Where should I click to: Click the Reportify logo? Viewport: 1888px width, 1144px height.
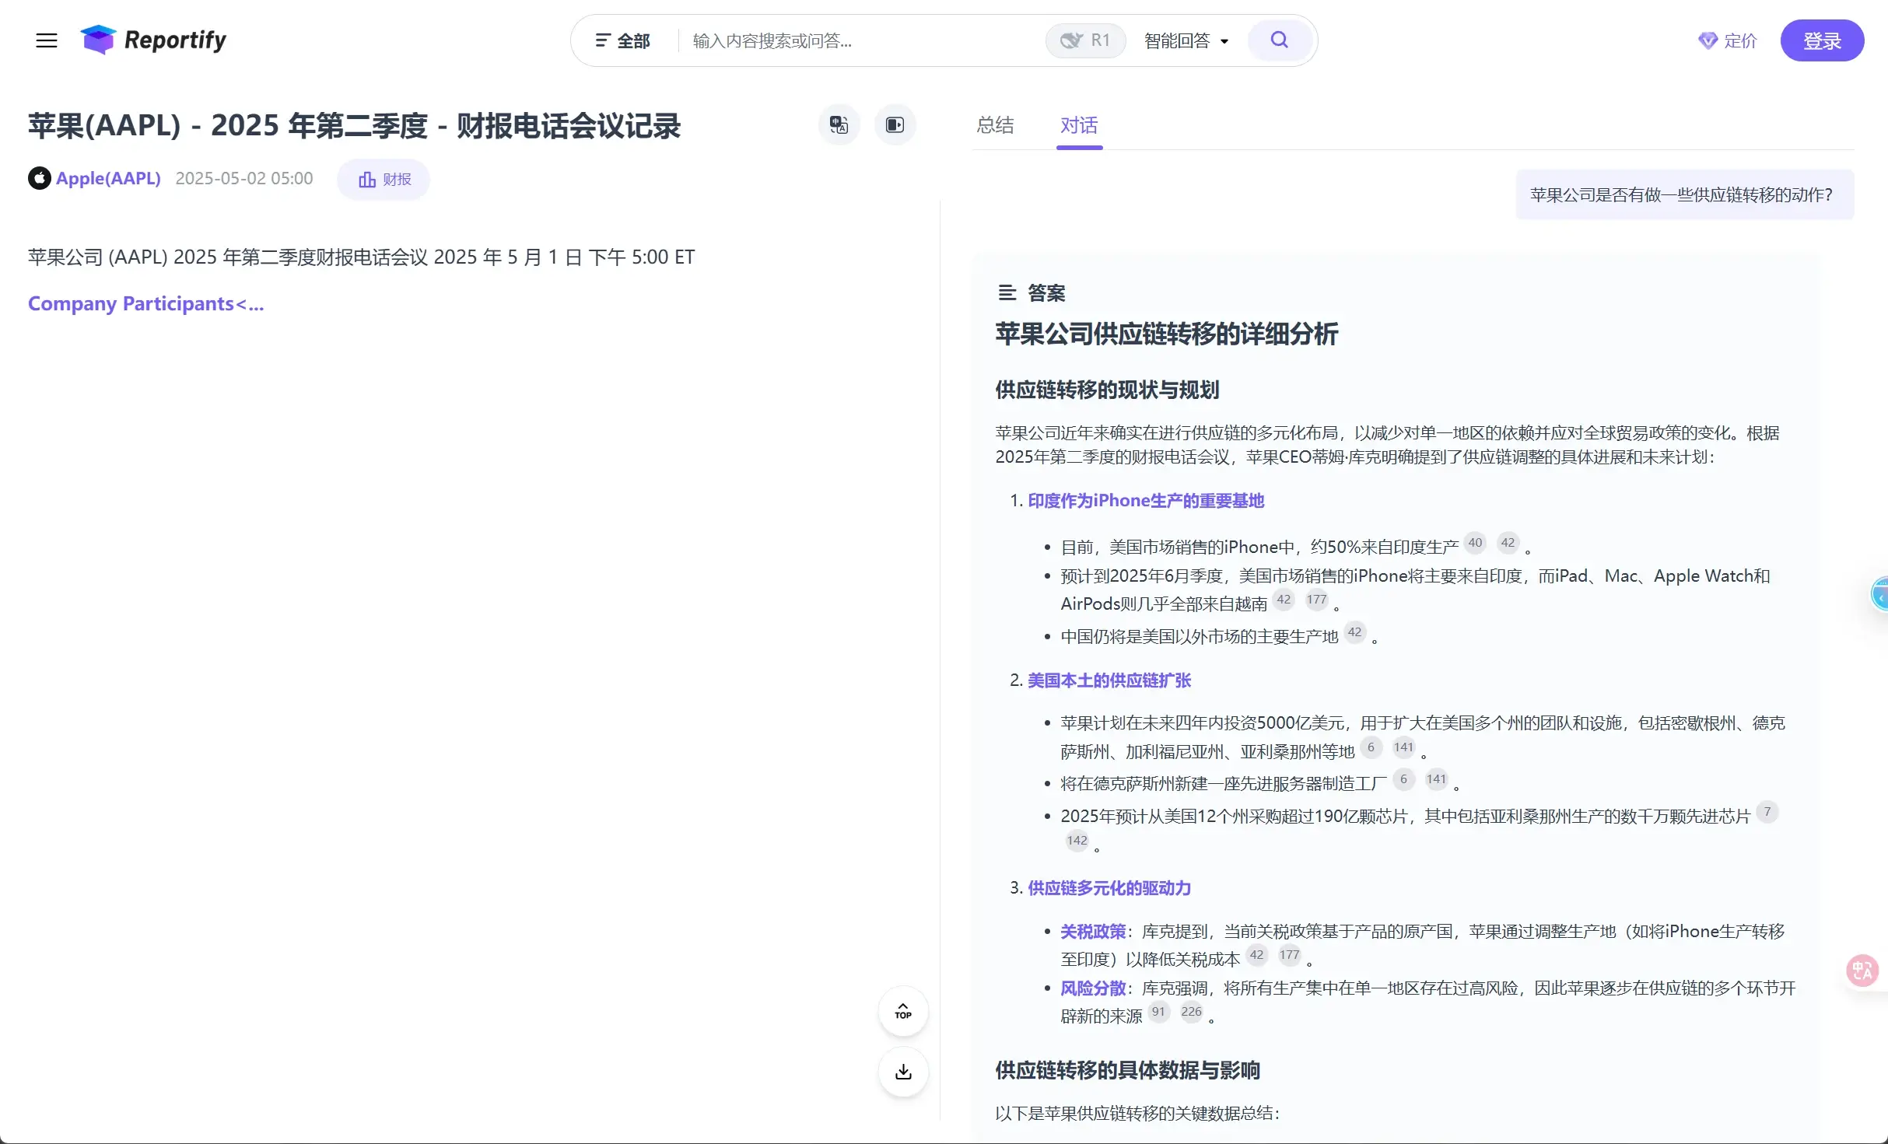pyautogui.click(x=152, y=40)
